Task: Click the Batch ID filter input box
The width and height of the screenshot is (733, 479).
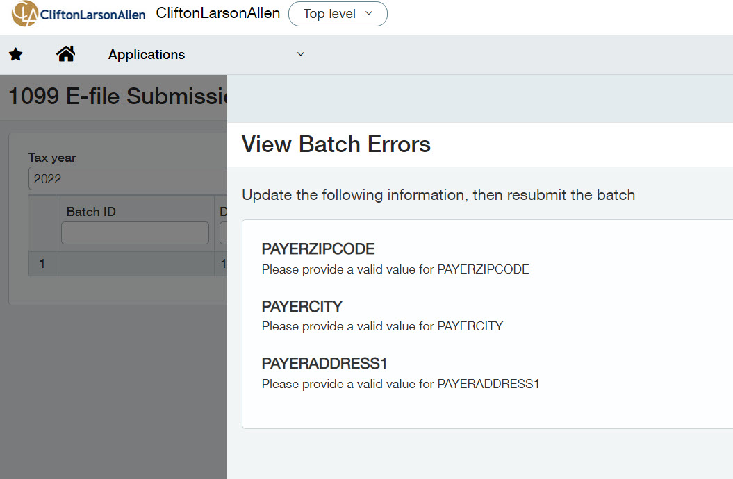Action: [x=135, y=233]
